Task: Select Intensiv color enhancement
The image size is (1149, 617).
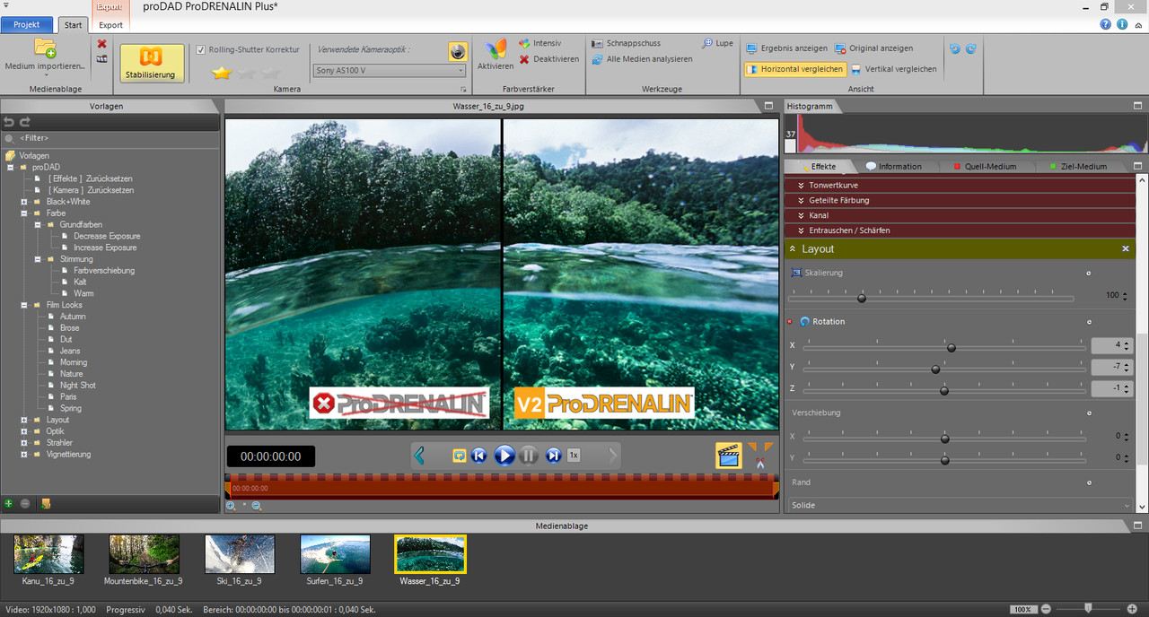Action: coord(539,43)
